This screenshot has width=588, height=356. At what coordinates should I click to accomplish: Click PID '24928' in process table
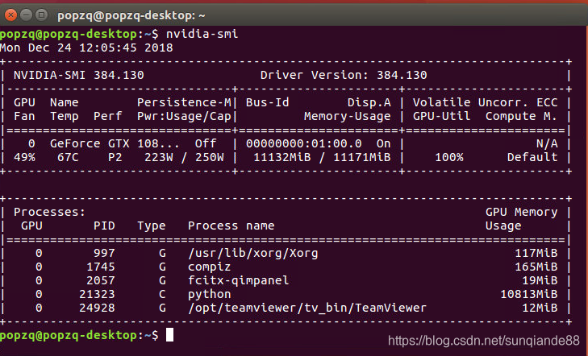(97, 308)
